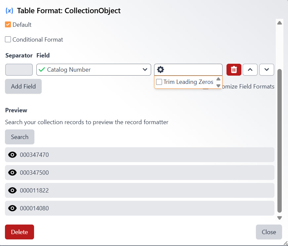Click the red trash icon for Catalog Number

pyautogui.click(x=234, y=70)
